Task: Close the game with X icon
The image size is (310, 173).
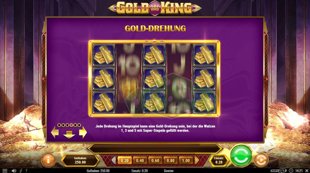Action: pos(306,171)
